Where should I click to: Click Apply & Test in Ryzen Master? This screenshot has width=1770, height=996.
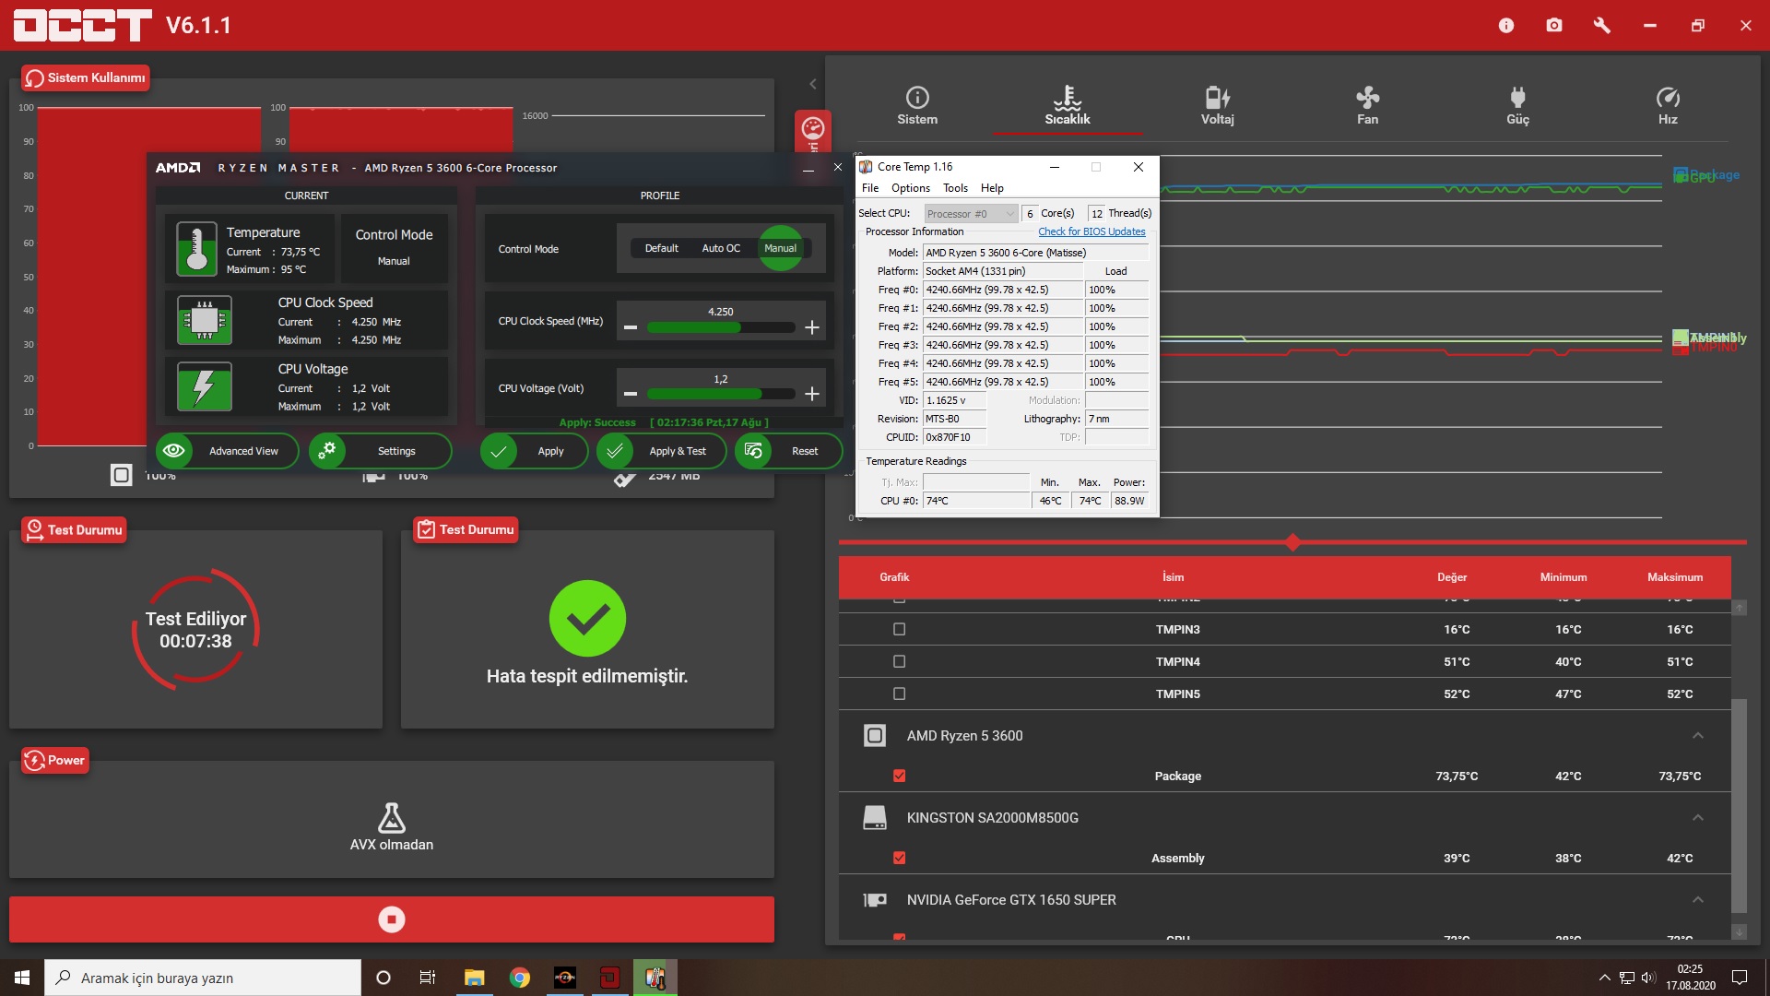coord(661,451)
